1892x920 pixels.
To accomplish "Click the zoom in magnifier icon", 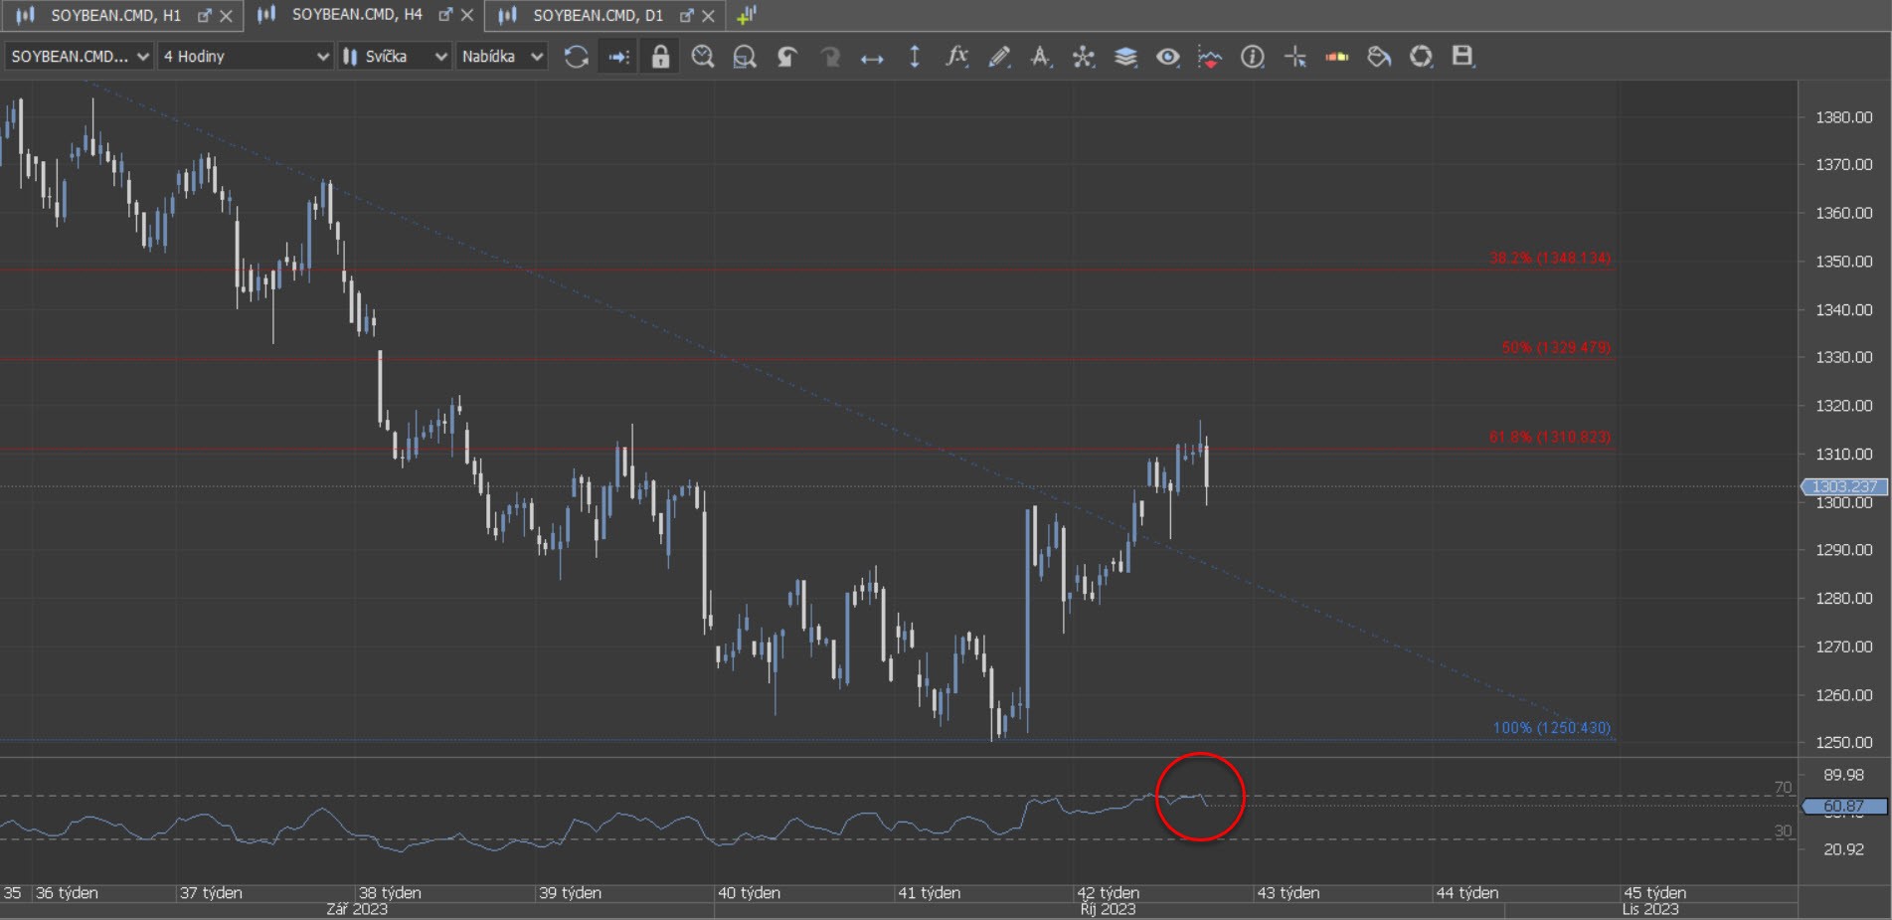I will (702, 57).
